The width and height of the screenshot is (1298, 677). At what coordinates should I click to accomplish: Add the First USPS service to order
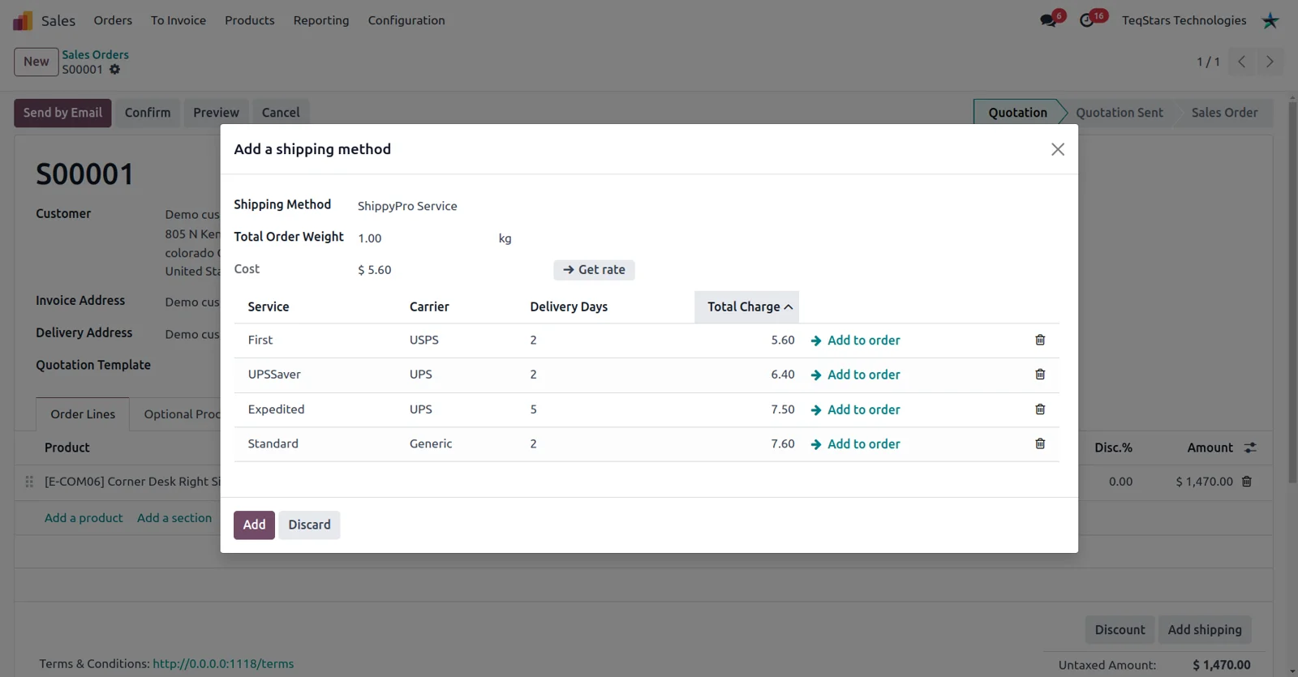coord(855,341)
